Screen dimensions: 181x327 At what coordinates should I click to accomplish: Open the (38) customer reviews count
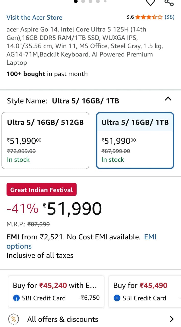click(x=170, y=17)
